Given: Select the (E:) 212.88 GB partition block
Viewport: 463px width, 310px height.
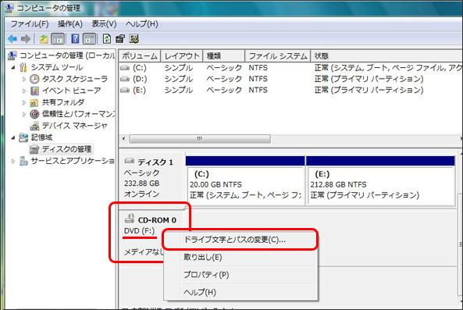Looking at the screenshot, I should tap(381, 186).
